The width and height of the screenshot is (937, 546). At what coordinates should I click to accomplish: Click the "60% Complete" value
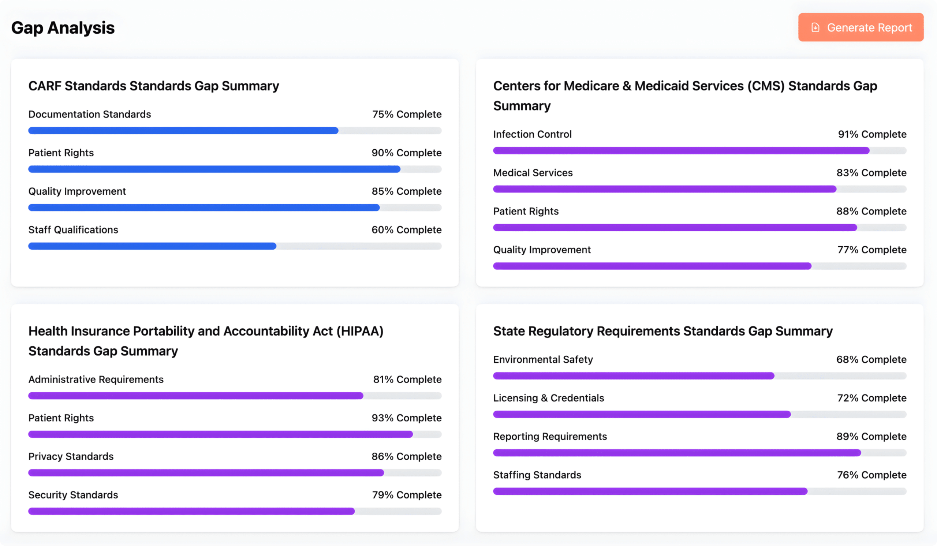click(x=406, y=230)
